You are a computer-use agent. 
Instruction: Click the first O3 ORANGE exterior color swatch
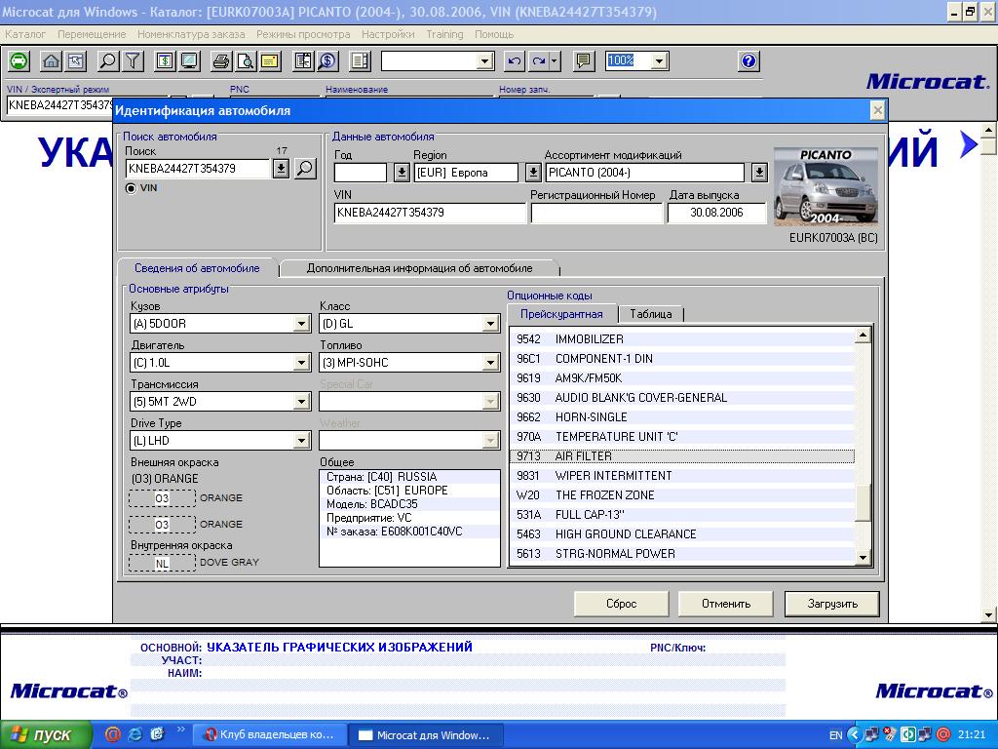(162, 498)
